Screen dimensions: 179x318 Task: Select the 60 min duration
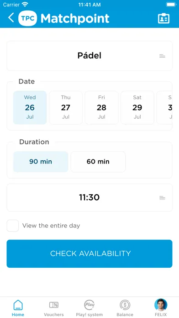[98, 162]
